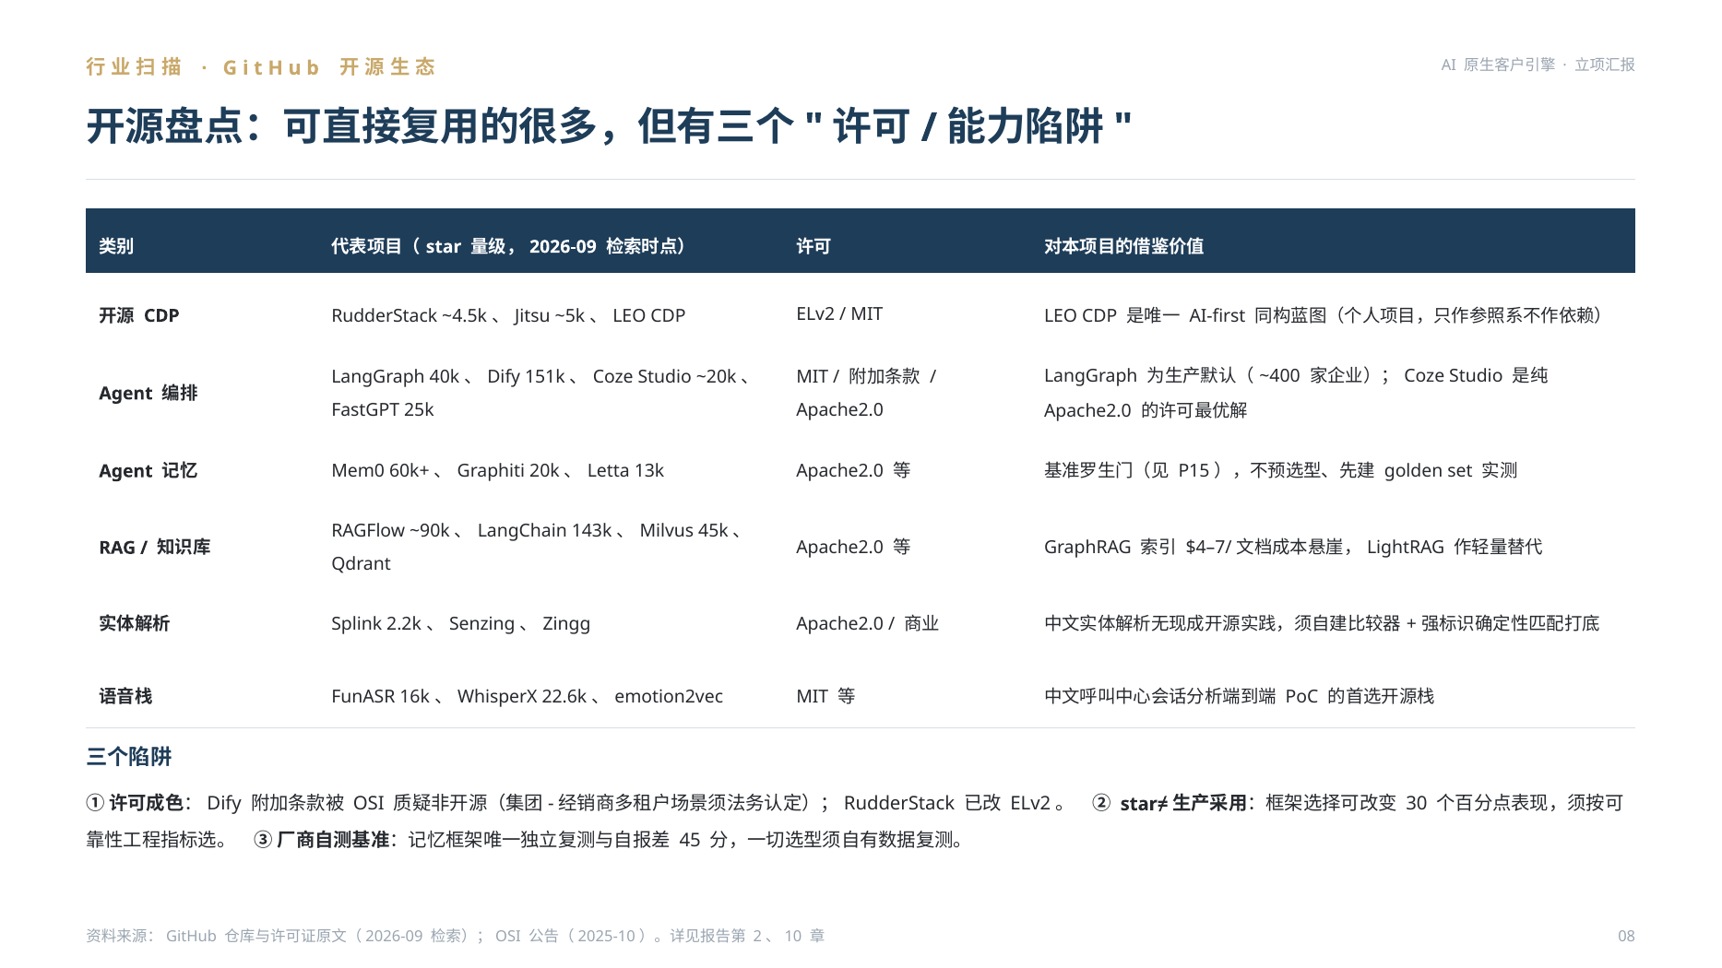Select the text 'LangGraph 为生产默认'
The image size is (1722, 968).
click(x=1140, y=375)
